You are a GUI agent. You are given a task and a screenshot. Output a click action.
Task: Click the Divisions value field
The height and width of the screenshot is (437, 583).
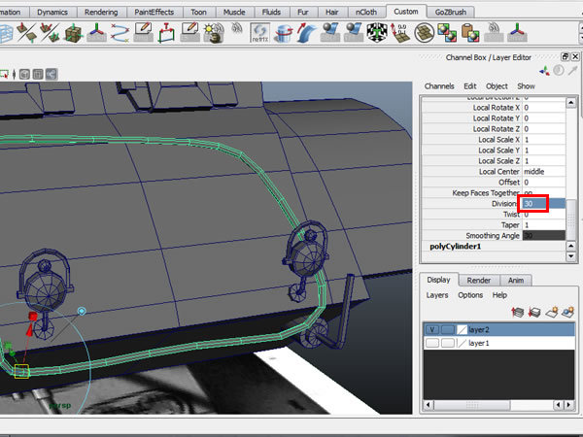pyautogui.click(x=543, y=204)
